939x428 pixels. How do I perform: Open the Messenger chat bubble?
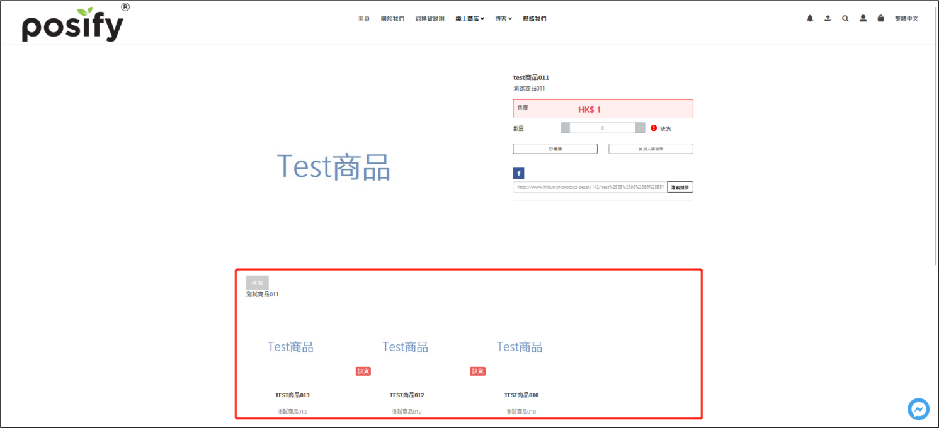coord(918,409)
